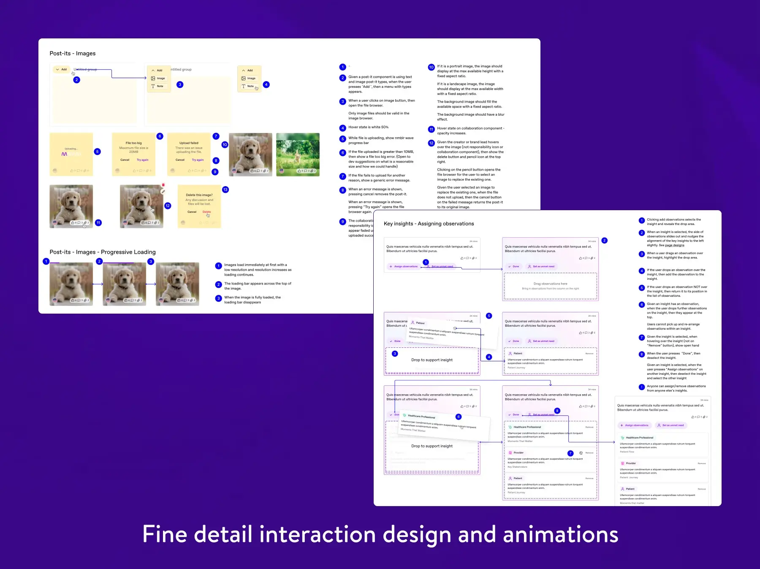Click Remove on the Provider observation beside marker 7
760x569 pixels.
[589, 453]
